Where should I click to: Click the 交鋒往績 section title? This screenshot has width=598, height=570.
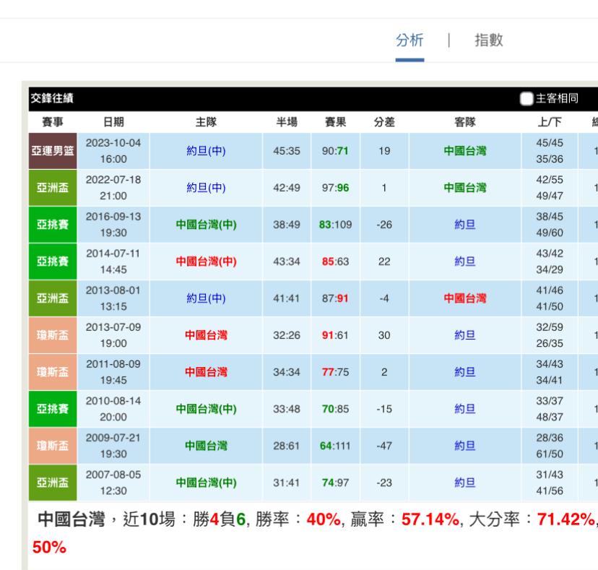point(52,98)
